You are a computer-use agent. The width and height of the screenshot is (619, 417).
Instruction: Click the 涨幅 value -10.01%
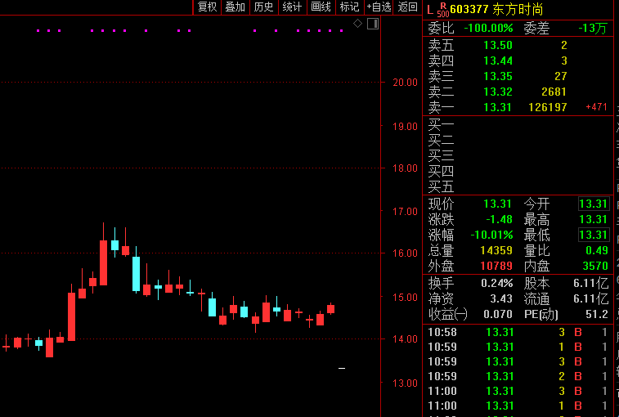pyautogui.click(x=491, y=235)
